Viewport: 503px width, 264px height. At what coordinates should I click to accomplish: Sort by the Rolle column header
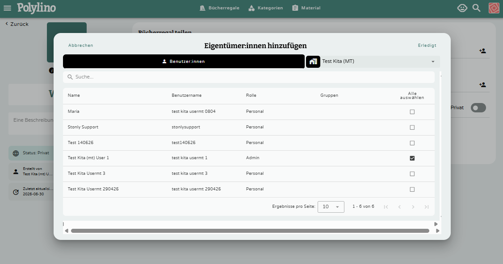[251, 95]
